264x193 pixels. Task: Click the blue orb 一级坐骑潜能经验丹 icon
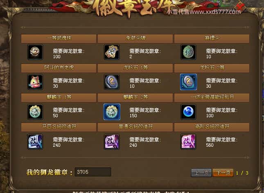point(188,112)
